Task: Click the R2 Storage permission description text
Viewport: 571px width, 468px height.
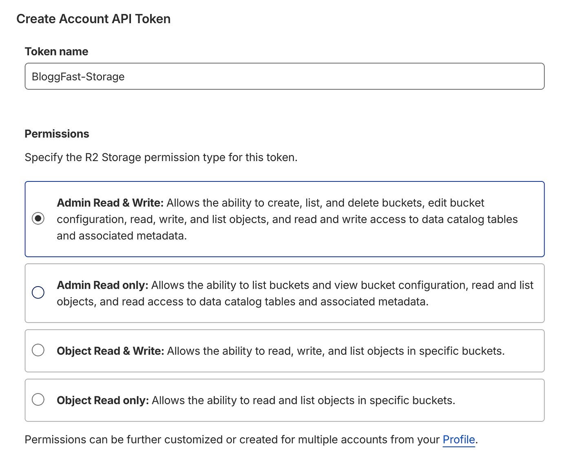Action: [x=162, y=157]
